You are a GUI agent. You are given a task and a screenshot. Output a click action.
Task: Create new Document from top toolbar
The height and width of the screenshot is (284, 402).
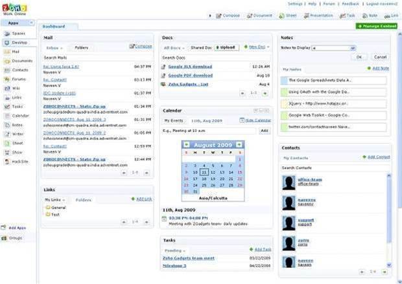pyautogui.click(x=259, y=16)
